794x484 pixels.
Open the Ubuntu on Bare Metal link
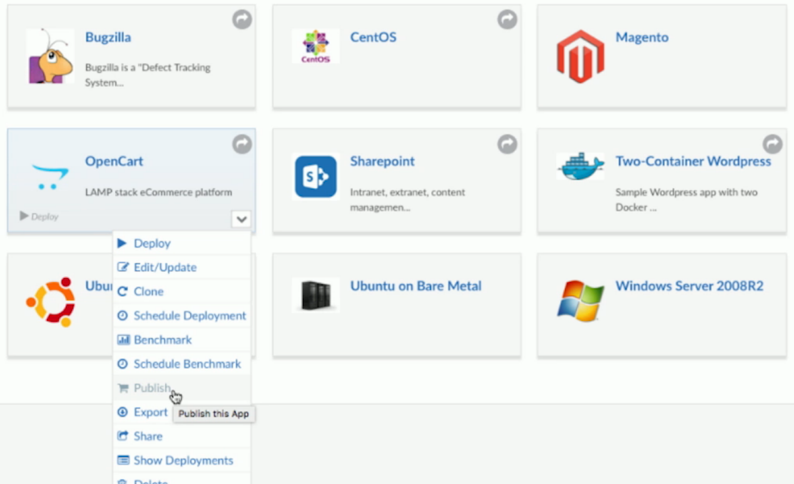(415, 286)
